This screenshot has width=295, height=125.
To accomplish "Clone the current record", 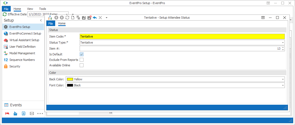I will click(78, 18).
